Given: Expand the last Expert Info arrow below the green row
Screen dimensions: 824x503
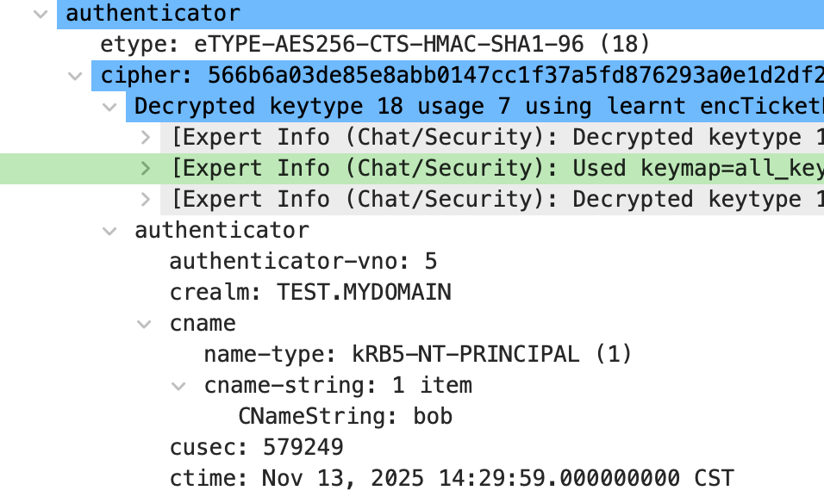Looking at the screenshot, I should click(146, 199).
